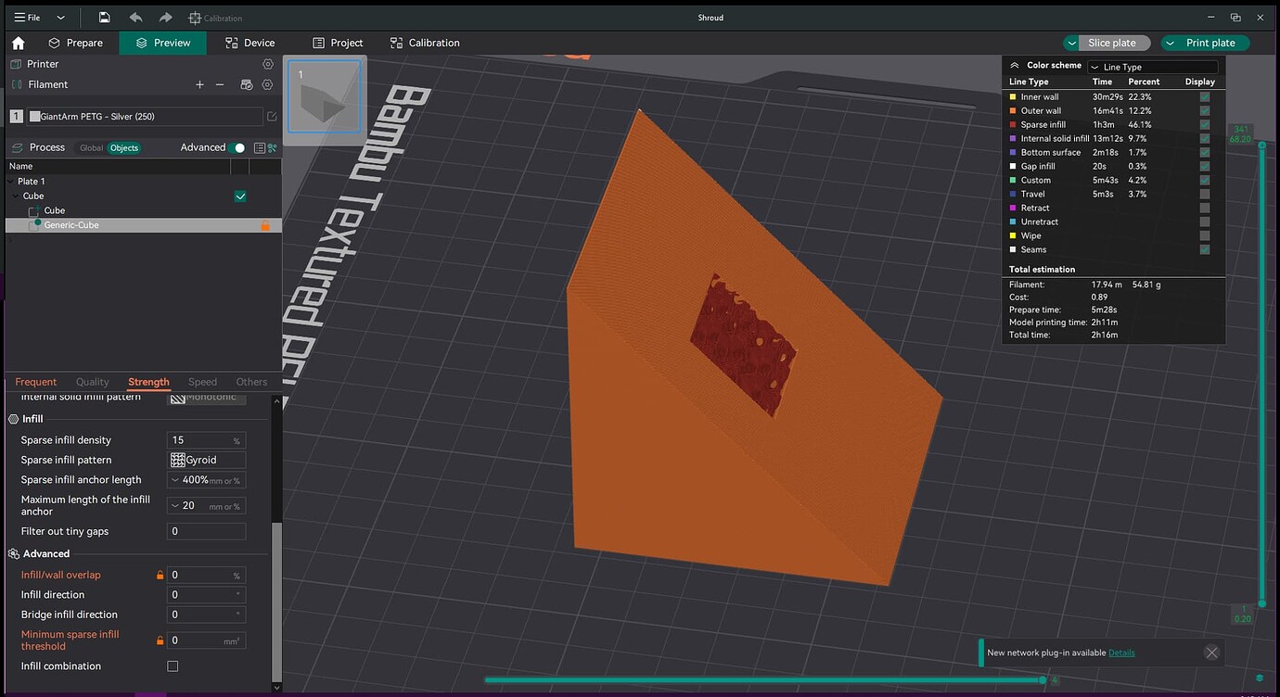The width and height of the screenshot is (1280, 697).
Task: Open the Sparse infill anchor length dropdown
Action: point(206,480)
